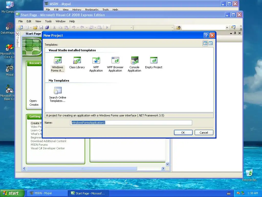Choose the WPF Application template
The height and width of the screenshot is (197, 262).
tap(96, 64)
